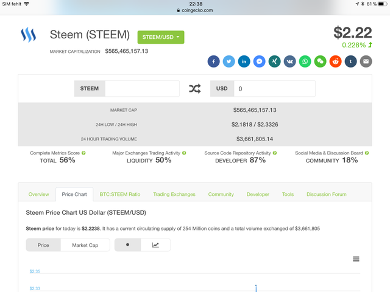The width and height of the screenshot is (390, 292).
Task: Share on Facebook icon
Action: (x=214, y=61)
